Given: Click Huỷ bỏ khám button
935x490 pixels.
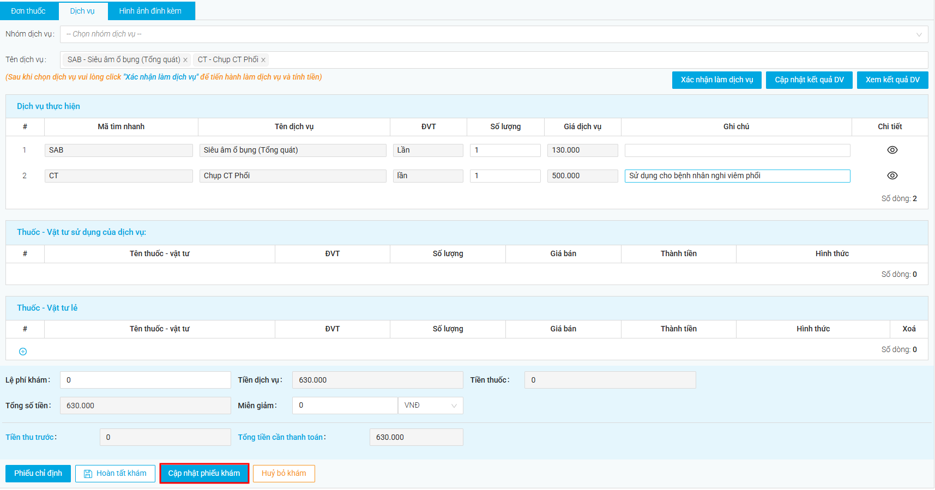Looking at the screenshot, I should tap(284, 474).
